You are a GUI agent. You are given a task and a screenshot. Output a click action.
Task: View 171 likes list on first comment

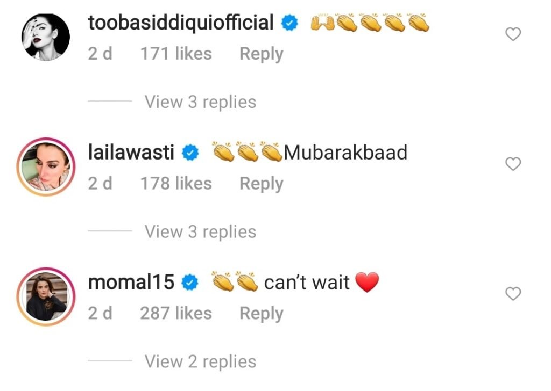pyautogui.click(x=176, y=54)
